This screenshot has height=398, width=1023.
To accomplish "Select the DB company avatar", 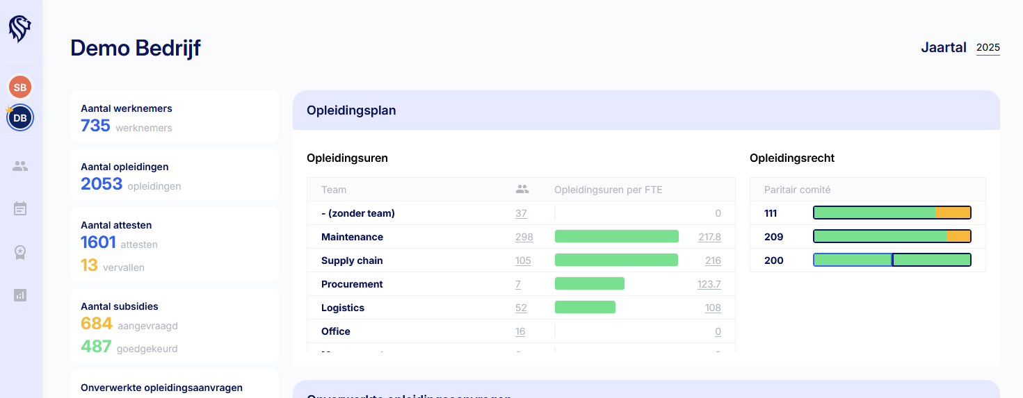I will [x=20, y=118].
